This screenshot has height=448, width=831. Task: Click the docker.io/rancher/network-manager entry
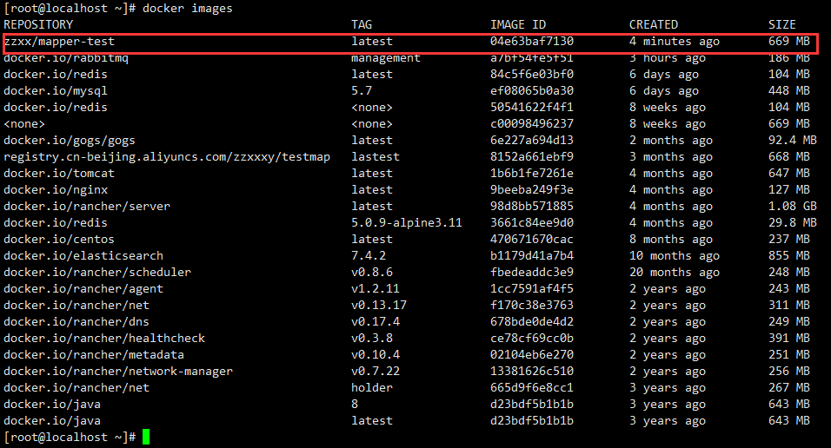118,372
